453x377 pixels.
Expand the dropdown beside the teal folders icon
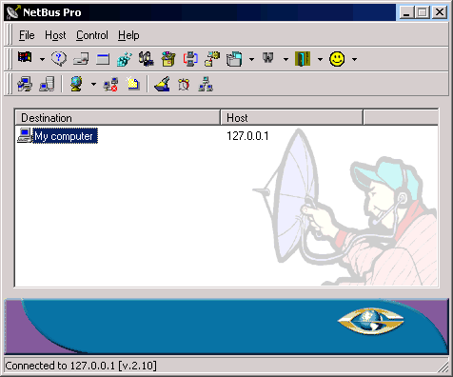tap(251, 59)
